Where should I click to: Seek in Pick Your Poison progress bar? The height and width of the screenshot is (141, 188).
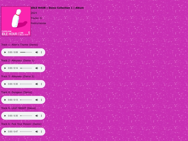pos(26,132)
